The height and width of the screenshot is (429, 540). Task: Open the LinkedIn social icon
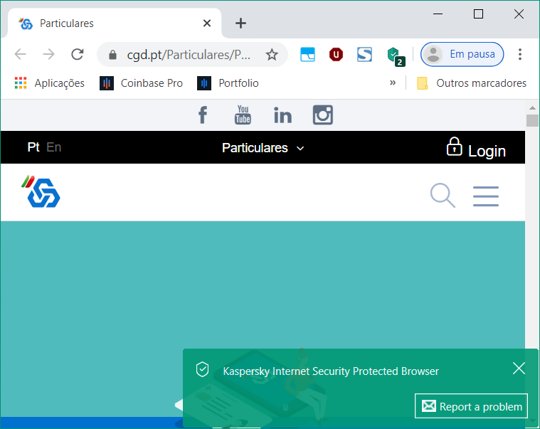(x=282, y=115)
